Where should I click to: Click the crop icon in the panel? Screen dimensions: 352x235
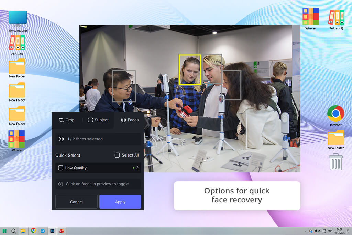click(x=61, y=120)
